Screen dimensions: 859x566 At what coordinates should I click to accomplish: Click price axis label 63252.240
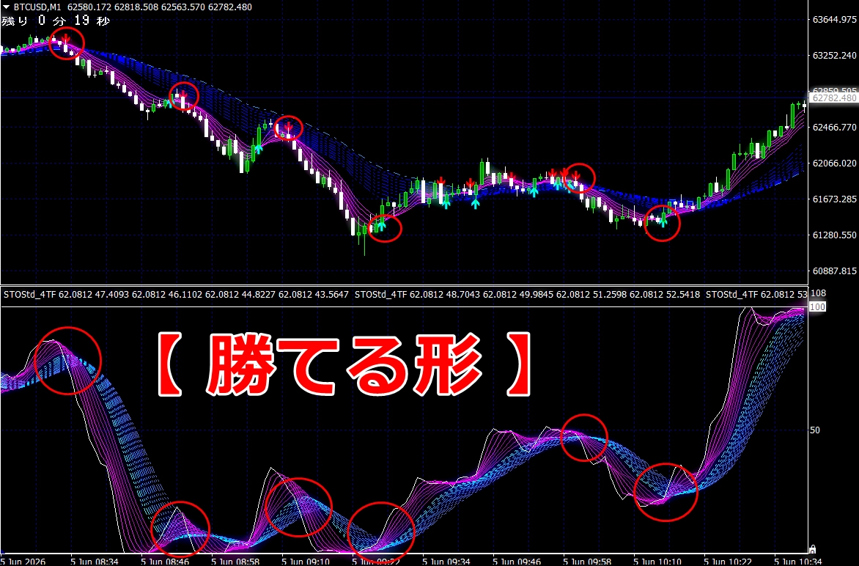pos(834,55)
